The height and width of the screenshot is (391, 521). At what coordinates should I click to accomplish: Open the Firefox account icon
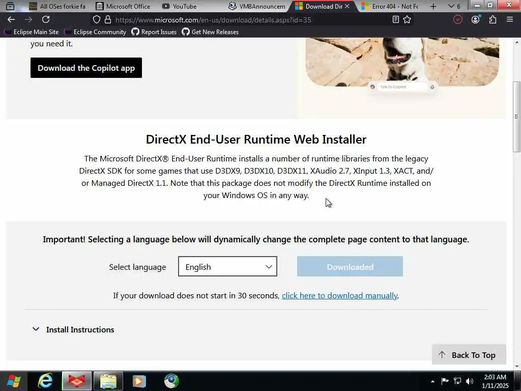click(476, 20)
